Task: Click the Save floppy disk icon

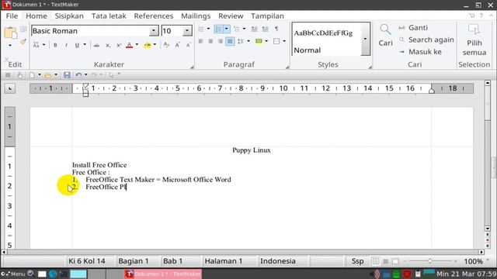Action: point(67,75)
